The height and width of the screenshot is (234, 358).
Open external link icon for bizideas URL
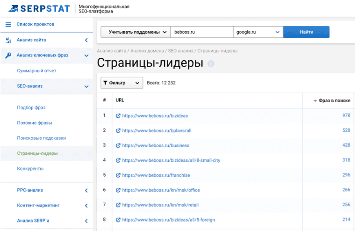118,116
